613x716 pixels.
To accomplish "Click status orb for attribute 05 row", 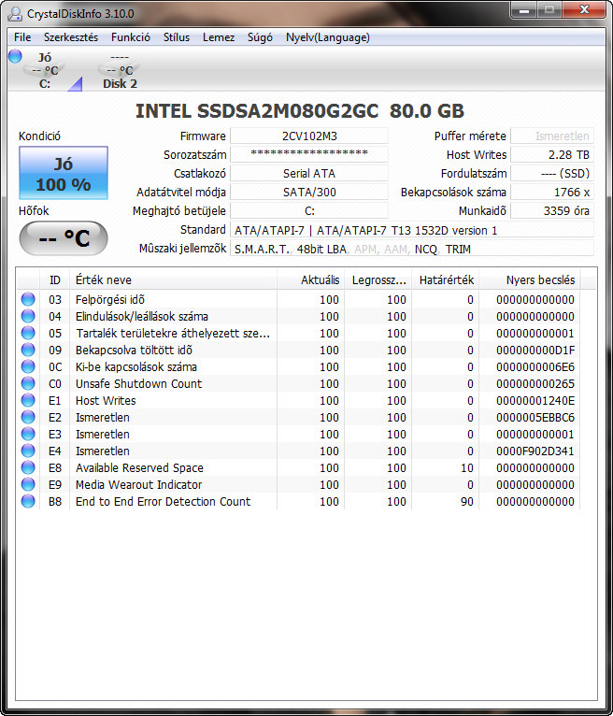I will (28, 334).
